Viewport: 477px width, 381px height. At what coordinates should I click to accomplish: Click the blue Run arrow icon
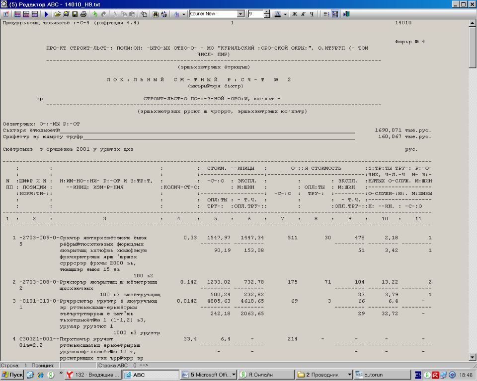[x=46, y=14]
